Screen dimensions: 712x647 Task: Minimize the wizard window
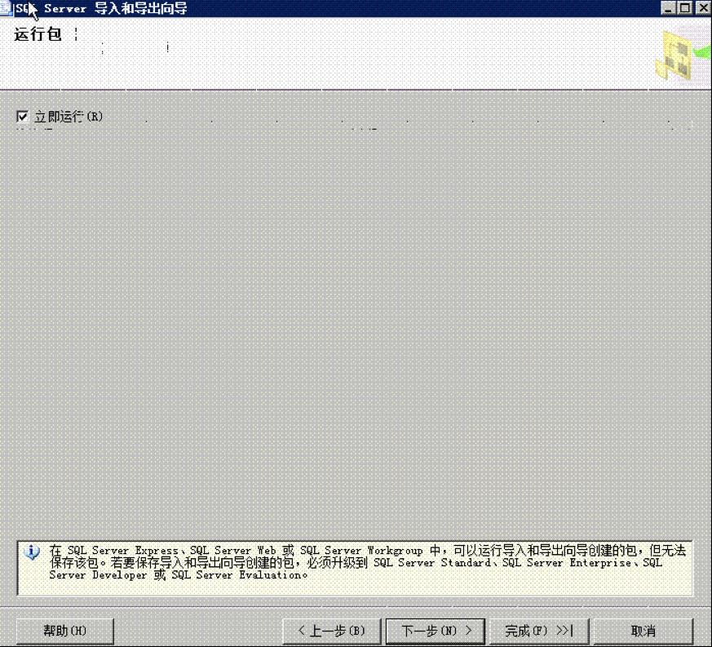[x=668, y=7]
